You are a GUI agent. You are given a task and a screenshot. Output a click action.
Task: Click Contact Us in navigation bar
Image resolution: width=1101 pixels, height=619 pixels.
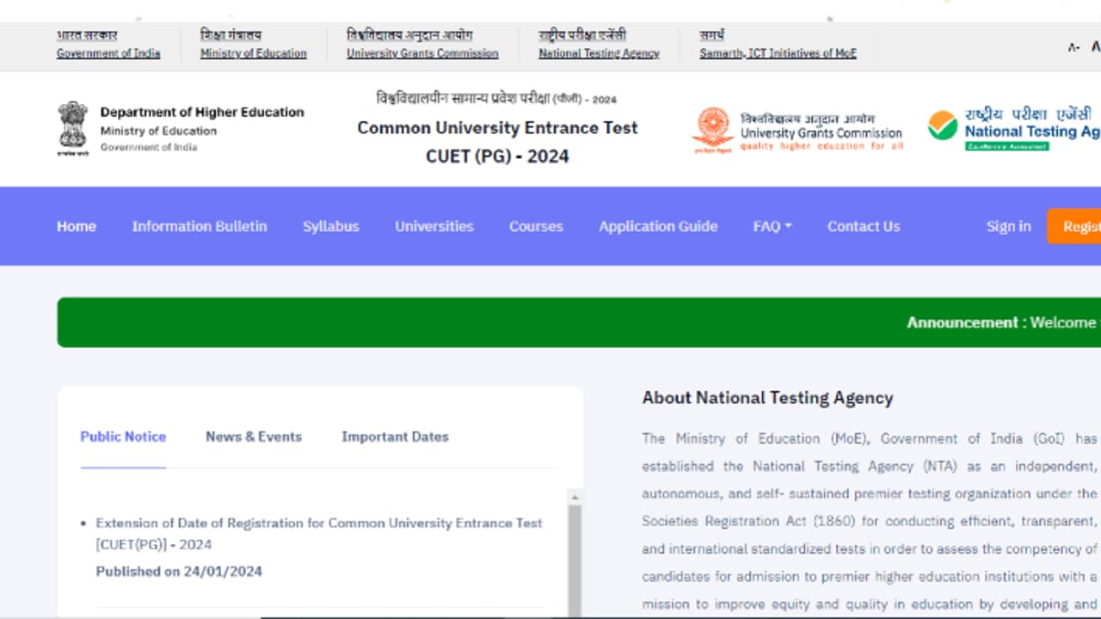[864, 226]
